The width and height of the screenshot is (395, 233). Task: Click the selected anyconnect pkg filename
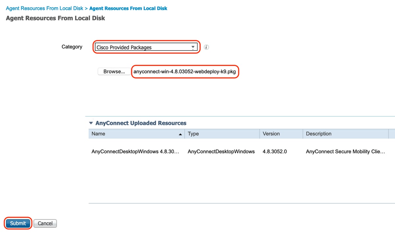[x=185, y=72]
